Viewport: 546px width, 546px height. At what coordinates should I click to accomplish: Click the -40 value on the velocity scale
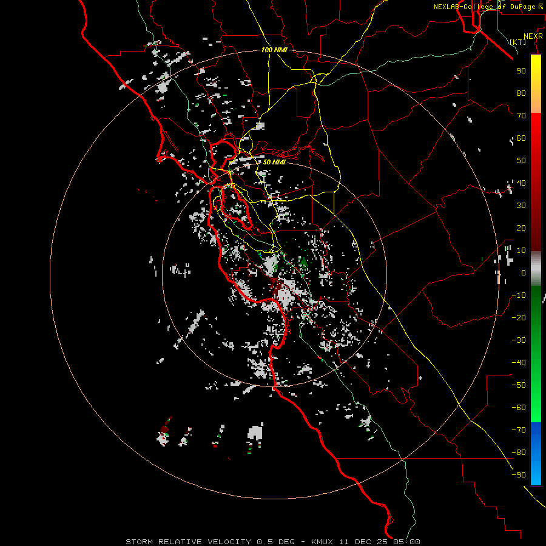pos(519,363)
